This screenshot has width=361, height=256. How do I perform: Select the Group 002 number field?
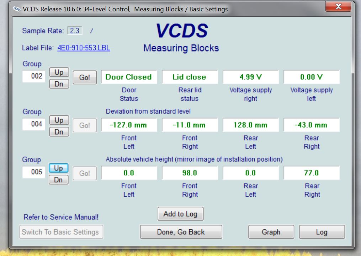click(34, 76)
